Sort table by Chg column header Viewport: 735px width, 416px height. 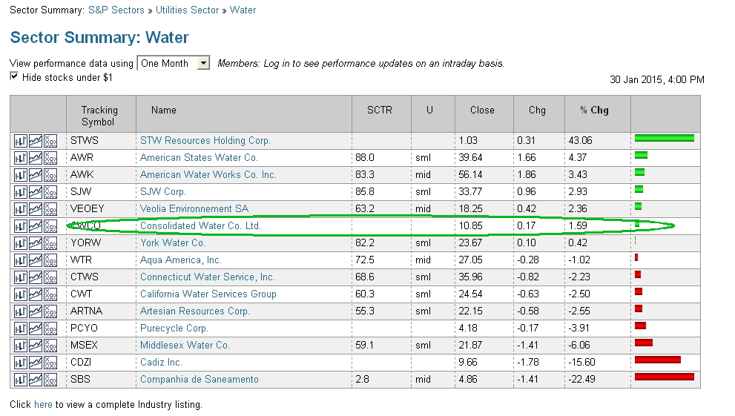537,110
